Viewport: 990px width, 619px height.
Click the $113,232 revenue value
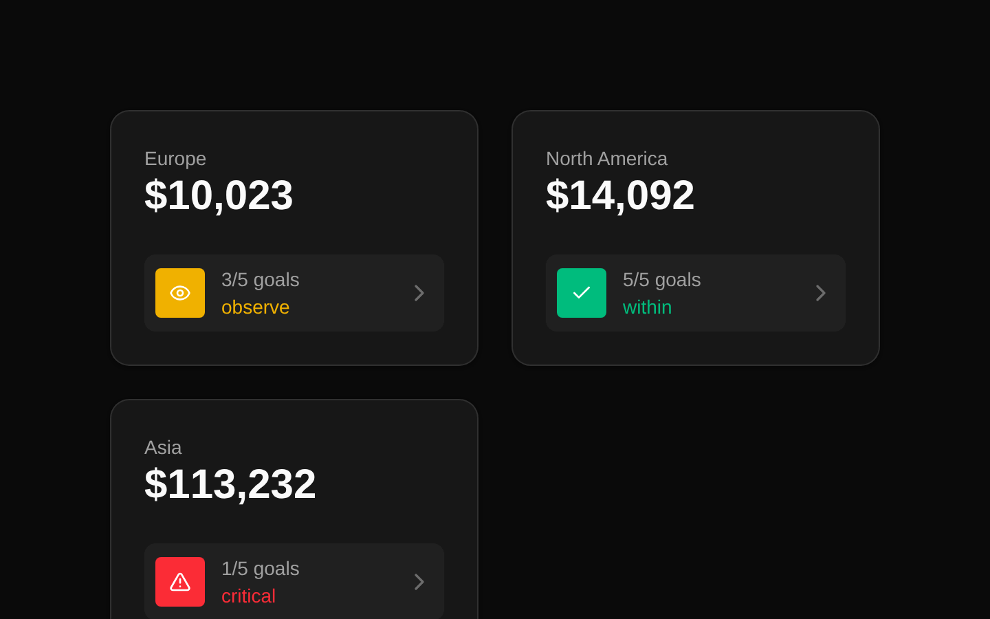pos(230,484)
